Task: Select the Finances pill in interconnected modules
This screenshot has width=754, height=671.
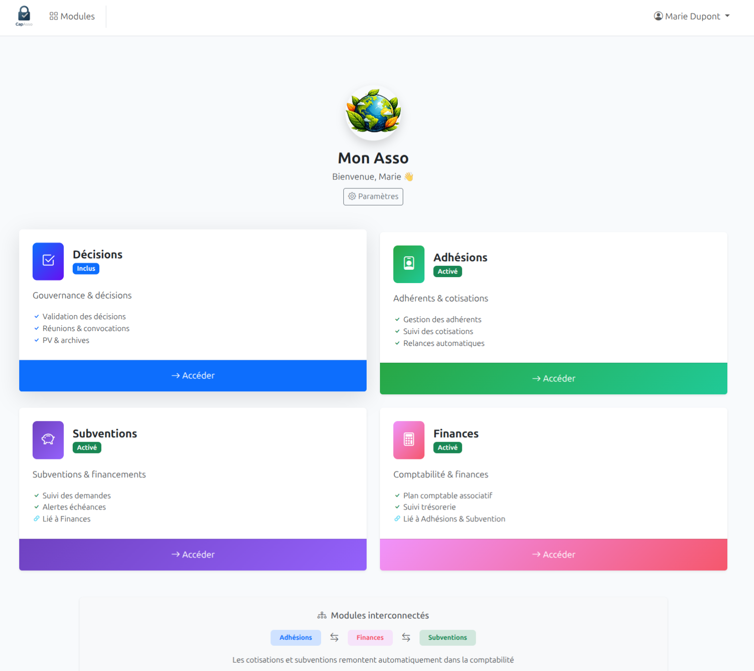Action: coord(370,637)
